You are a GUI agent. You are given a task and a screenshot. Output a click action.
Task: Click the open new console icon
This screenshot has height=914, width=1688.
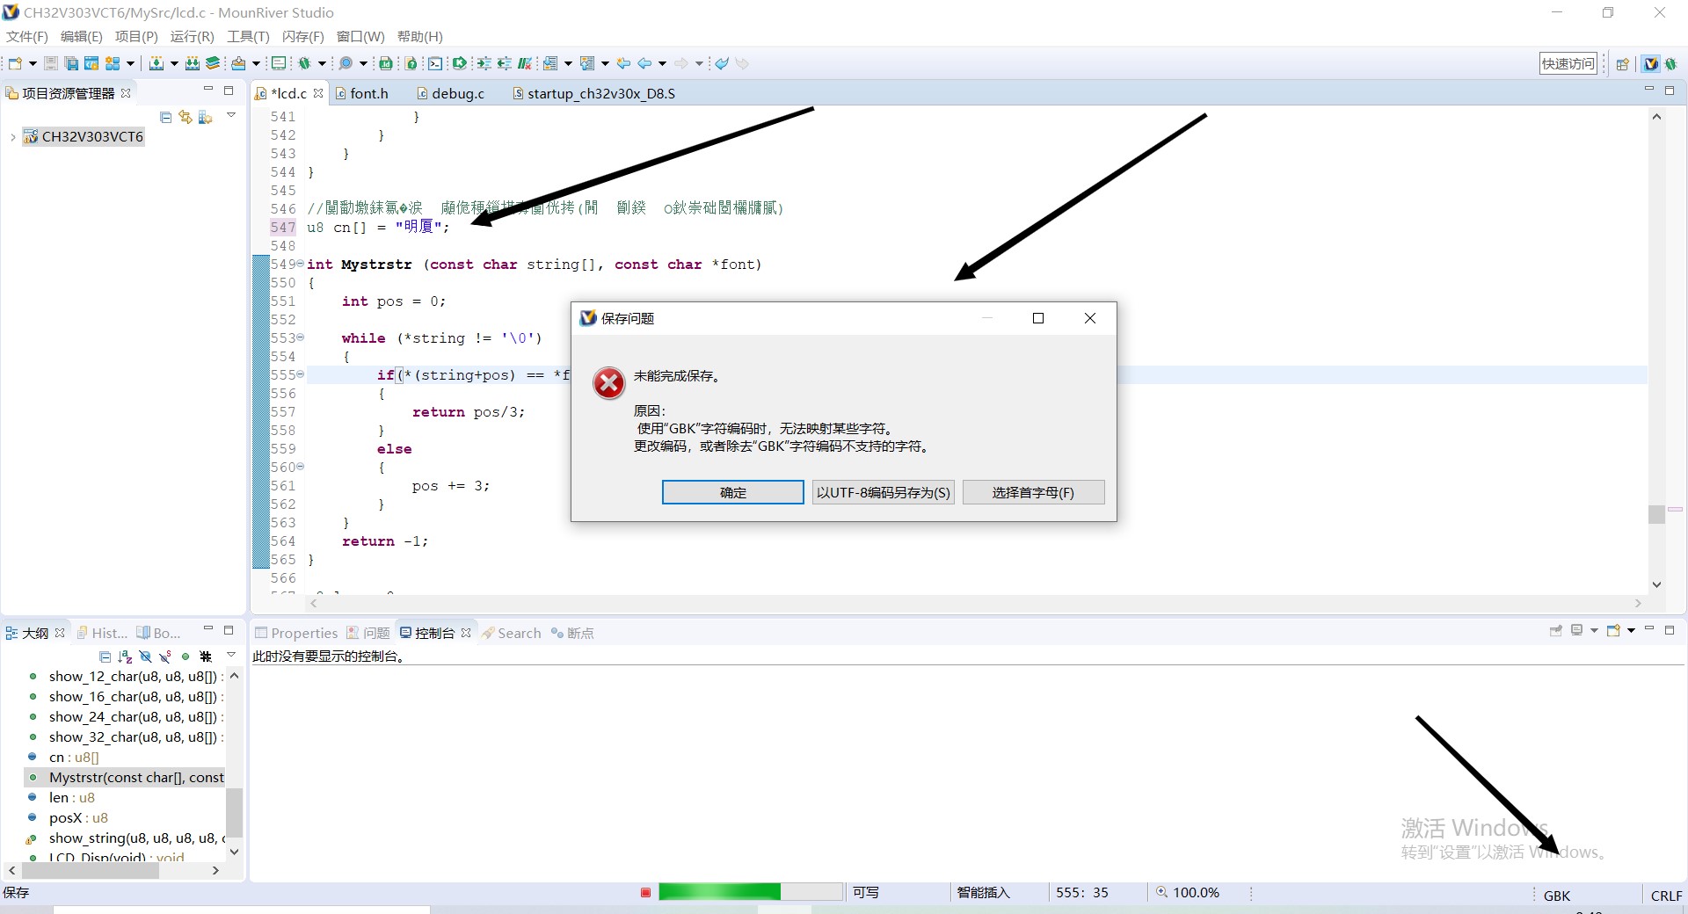pyautogui.click(x=1613, y=631)
